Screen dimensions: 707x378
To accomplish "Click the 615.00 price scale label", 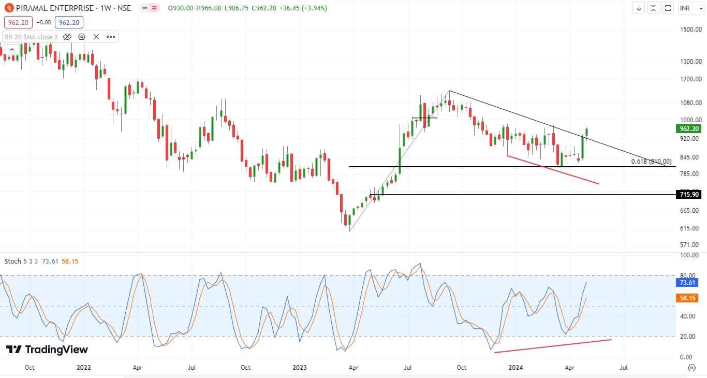I will (x=690, y=228).
